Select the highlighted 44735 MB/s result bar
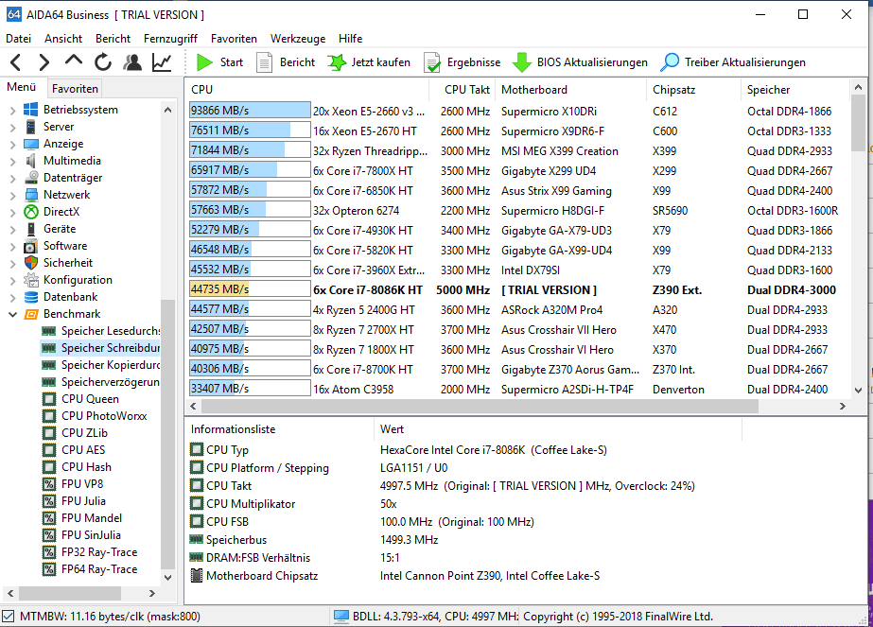The image size is (873, 627). 250,289
